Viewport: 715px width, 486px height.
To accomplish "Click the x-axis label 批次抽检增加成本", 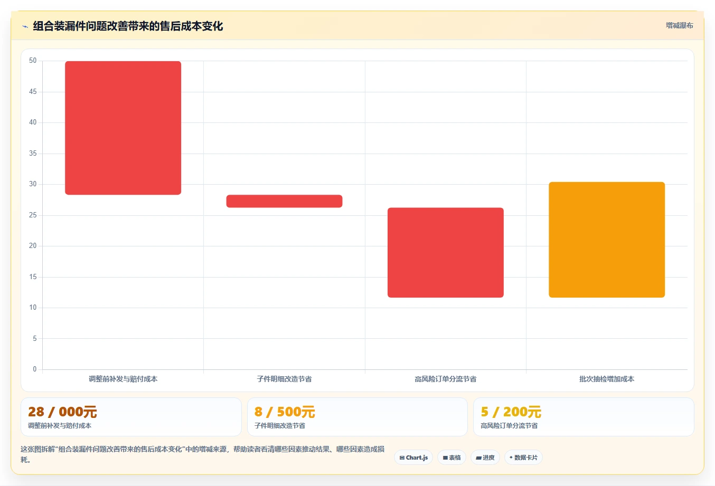I will 607,379.
